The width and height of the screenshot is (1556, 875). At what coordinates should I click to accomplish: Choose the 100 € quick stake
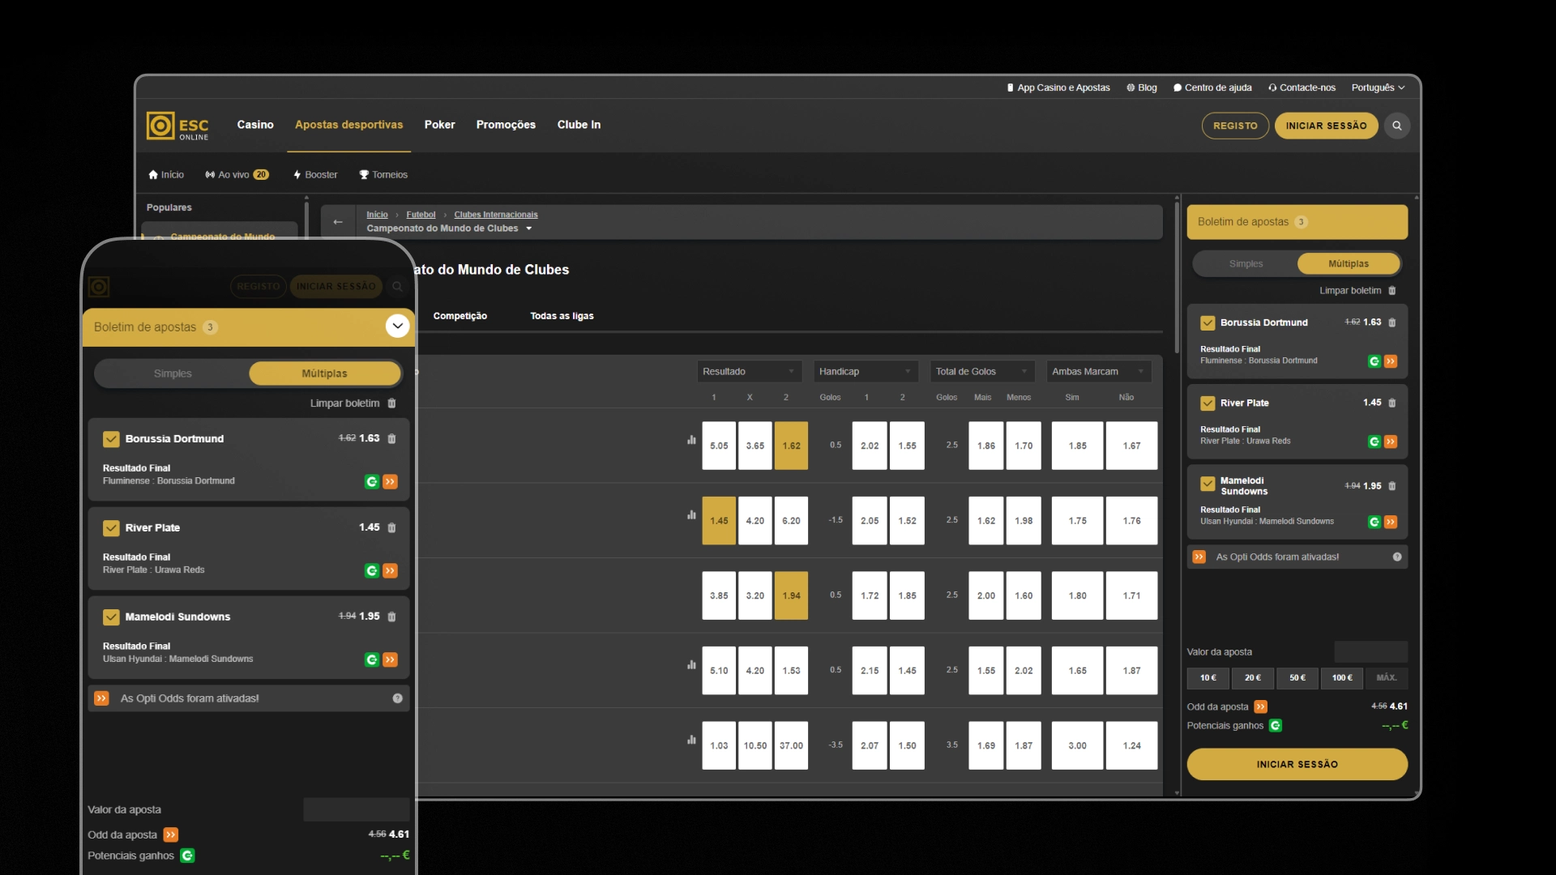click(x=1342, y=678)
